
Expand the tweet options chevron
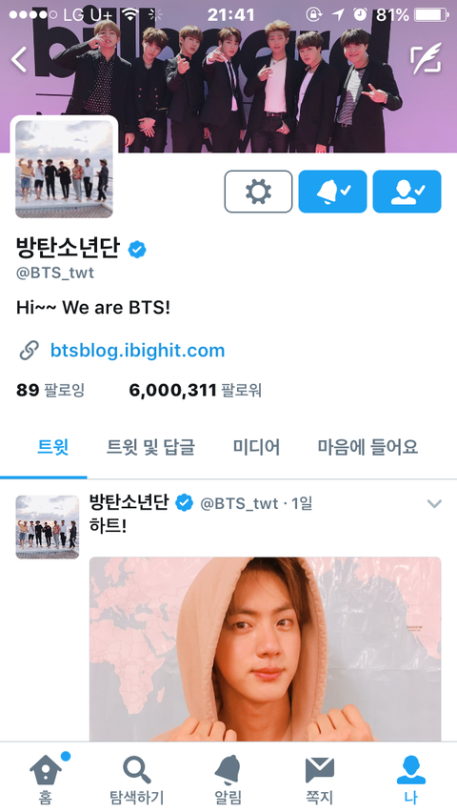tap(434, 503)
